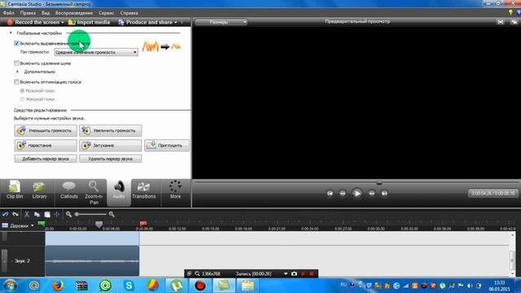Open the Воспроизведение menu
521x293 pixels.
pos(74,13)
